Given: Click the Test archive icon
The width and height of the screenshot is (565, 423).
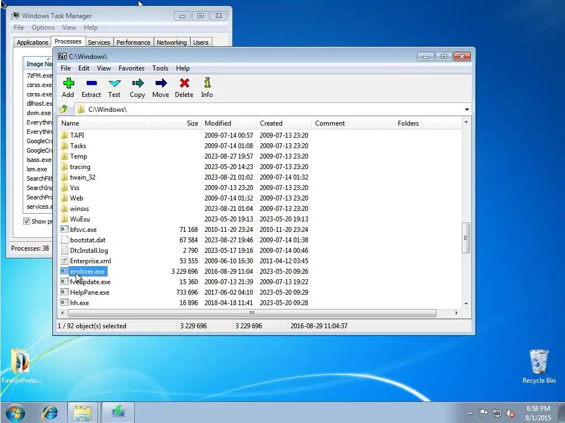Looking at the screenshot, I should click(x=114, y=84).
